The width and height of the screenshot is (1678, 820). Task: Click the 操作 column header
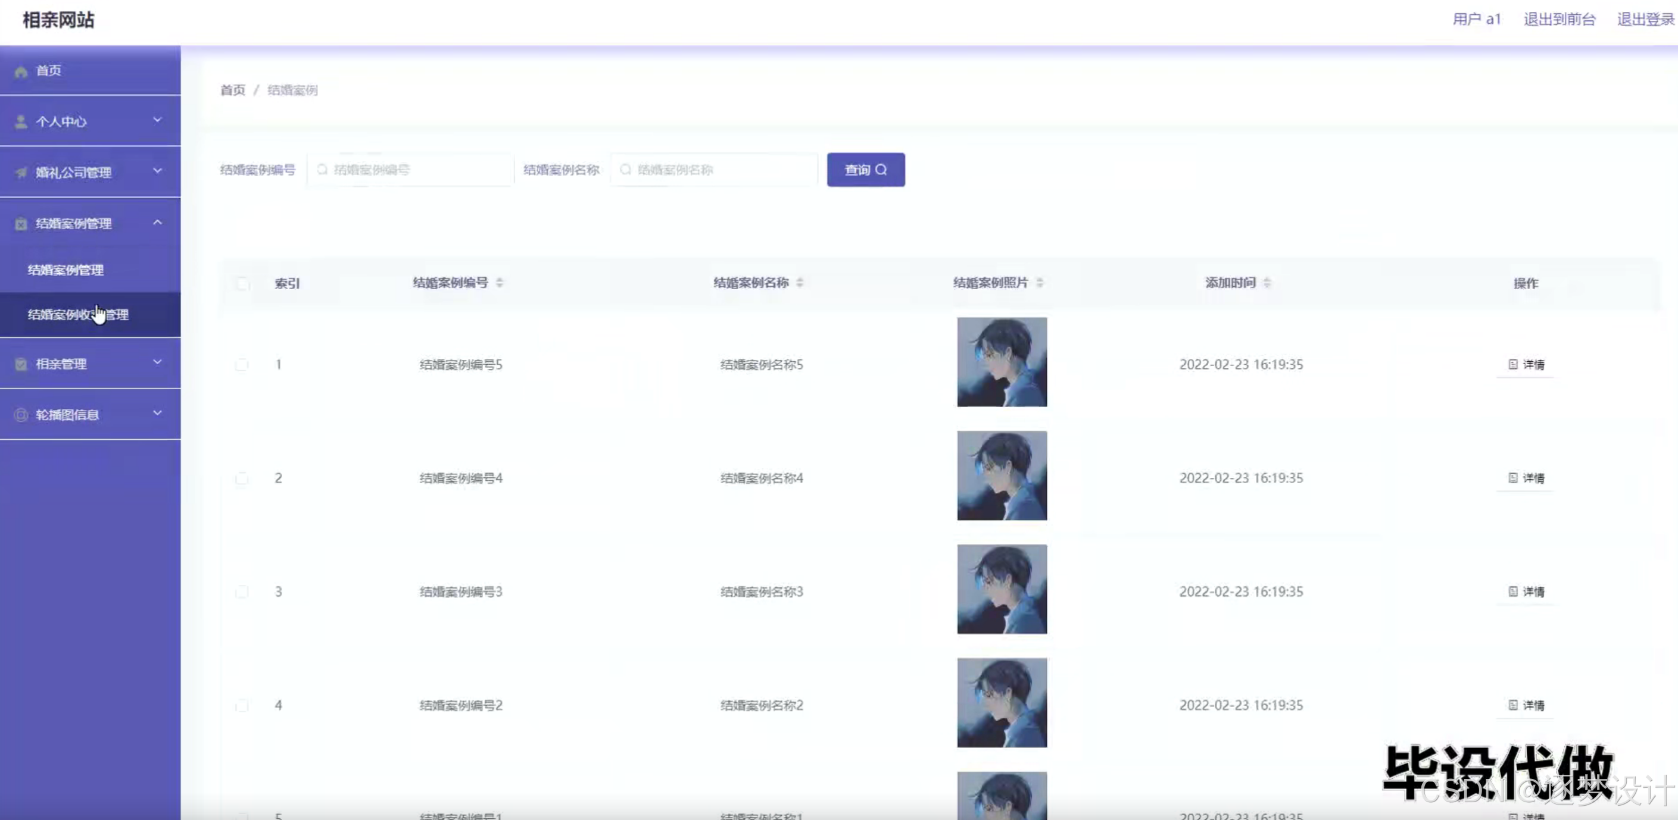click(x=1526, y=283)
